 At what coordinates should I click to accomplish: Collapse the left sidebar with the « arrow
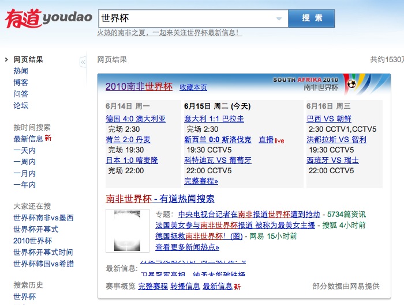pos(83,62)
